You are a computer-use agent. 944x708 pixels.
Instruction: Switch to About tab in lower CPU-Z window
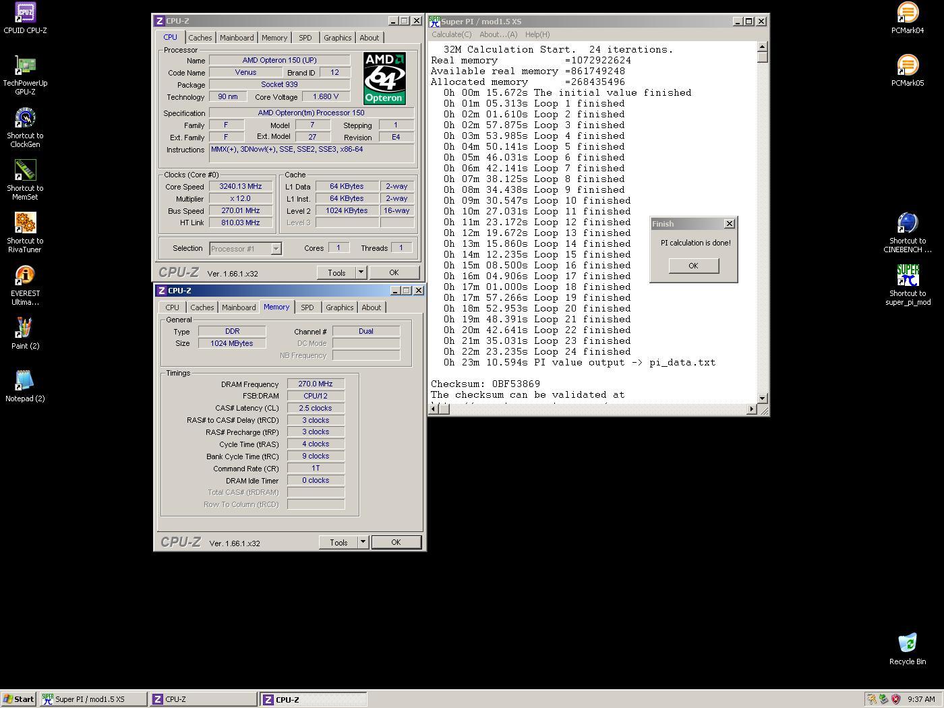pyautogui.click(x=371, y=307)
